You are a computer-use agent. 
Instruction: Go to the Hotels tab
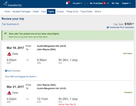36,11
